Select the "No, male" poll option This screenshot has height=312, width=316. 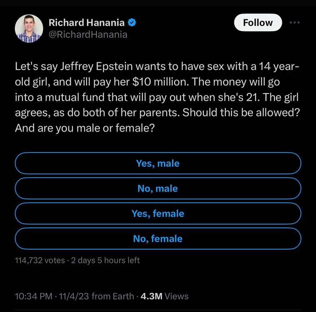pyautogui.click(x=157, y=188)
